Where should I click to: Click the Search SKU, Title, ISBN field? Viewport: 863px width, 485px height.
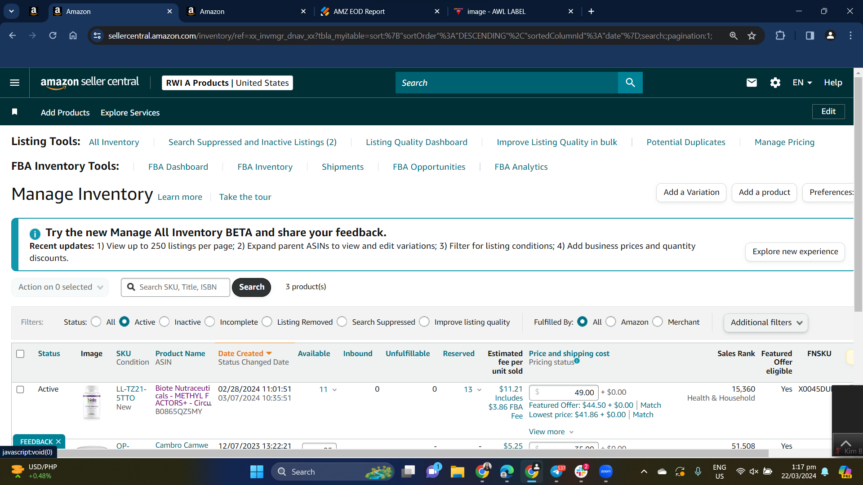pos(175,287)
